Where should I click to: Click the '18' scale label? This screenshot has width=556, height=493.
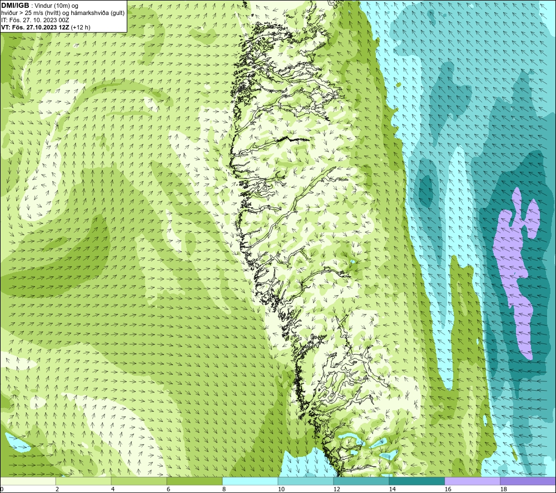[503, 490]
